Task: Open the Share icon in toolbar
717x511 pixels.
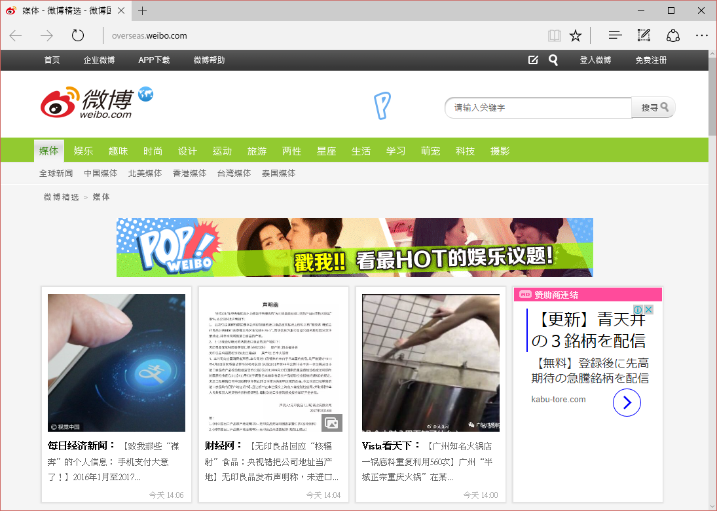Action: click(673, 35)
